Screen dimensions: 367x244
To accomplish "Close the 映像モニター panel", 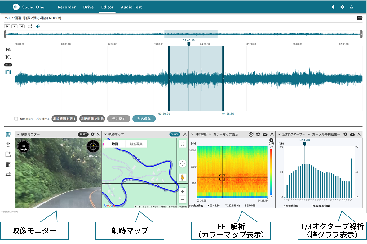I will (98, 134).
